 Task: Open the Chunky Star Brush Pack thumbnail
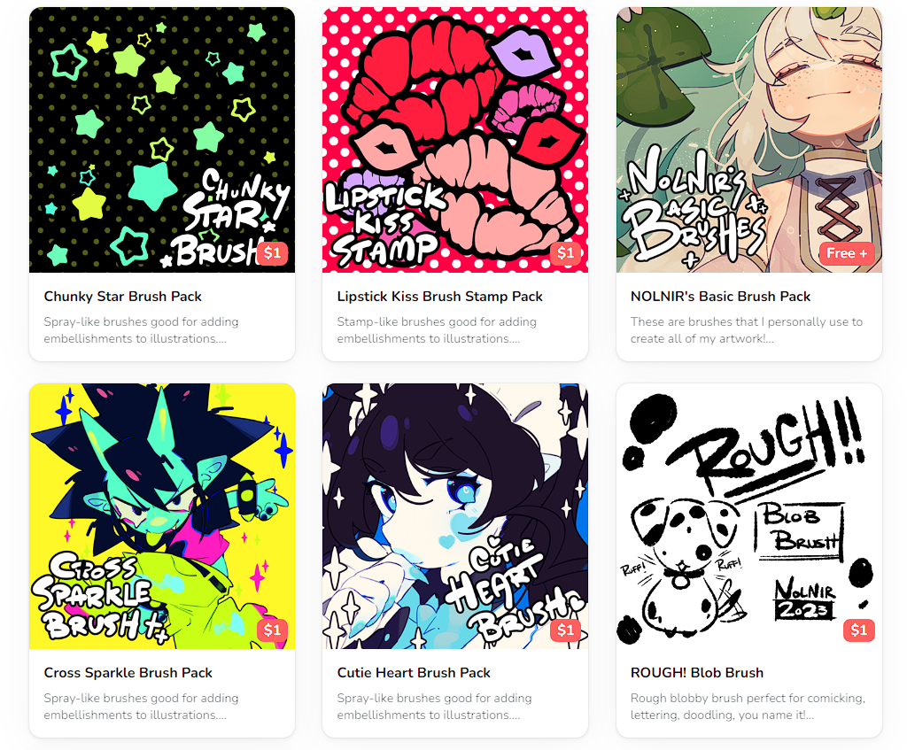coord(162,139)
